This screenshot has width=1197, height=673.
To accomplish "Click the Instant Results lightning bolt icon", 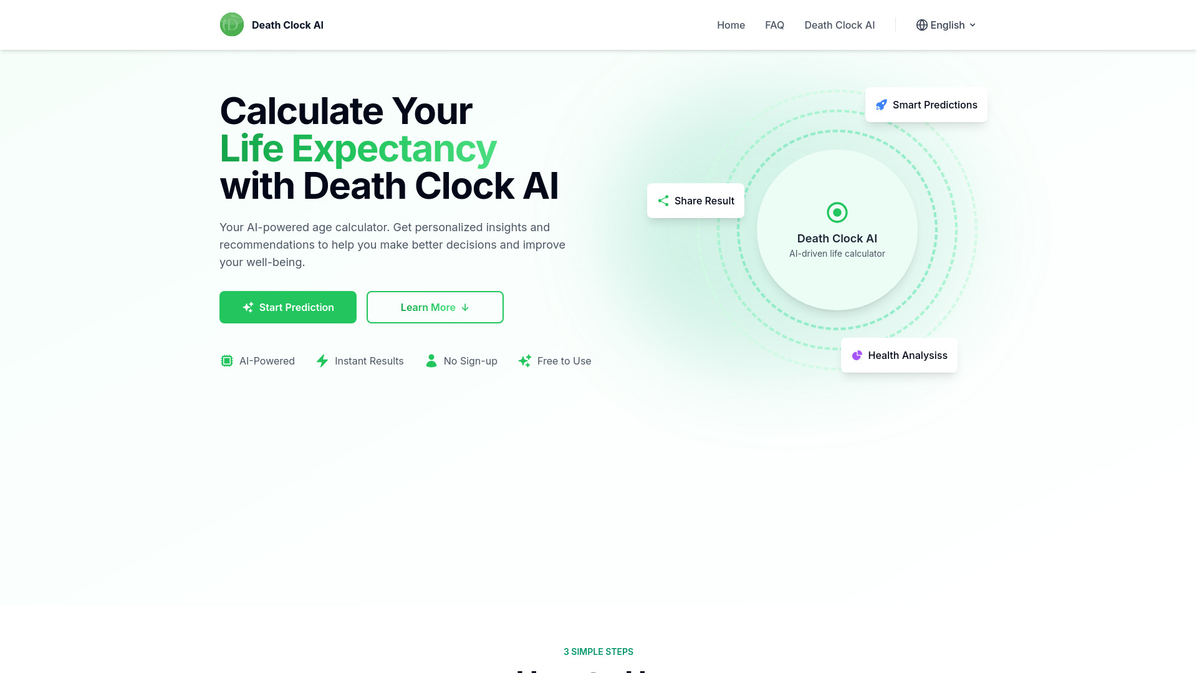I will [322, 361].
